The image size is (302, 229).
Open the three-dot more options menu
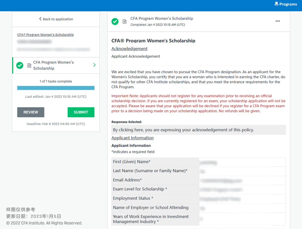tap(277, 21)
